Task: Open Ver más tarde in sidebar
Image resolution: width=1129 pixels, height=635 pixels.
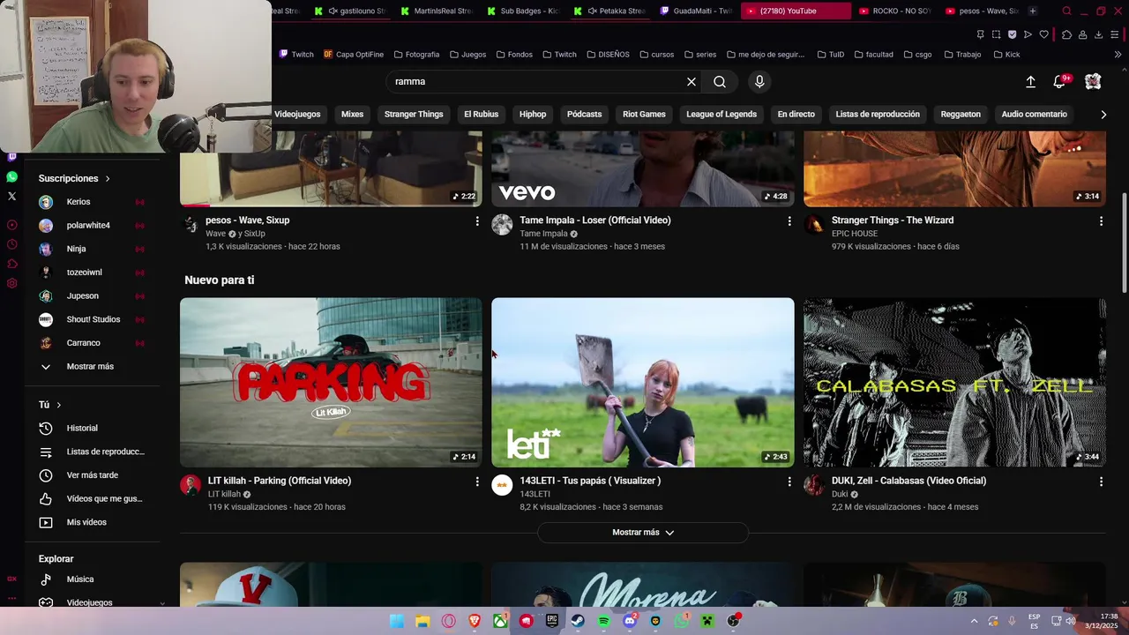Action: (92, 475)
